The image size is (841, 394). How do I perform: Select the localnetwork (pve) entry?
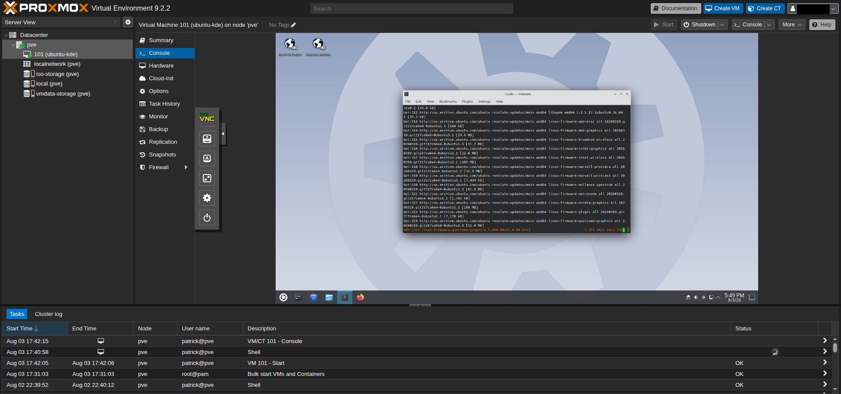click(57, 64)
